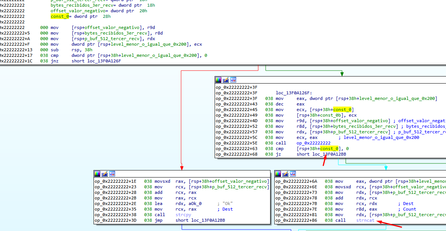Click node color icon on strncat block
446x231 pixels.
[278, 174]
